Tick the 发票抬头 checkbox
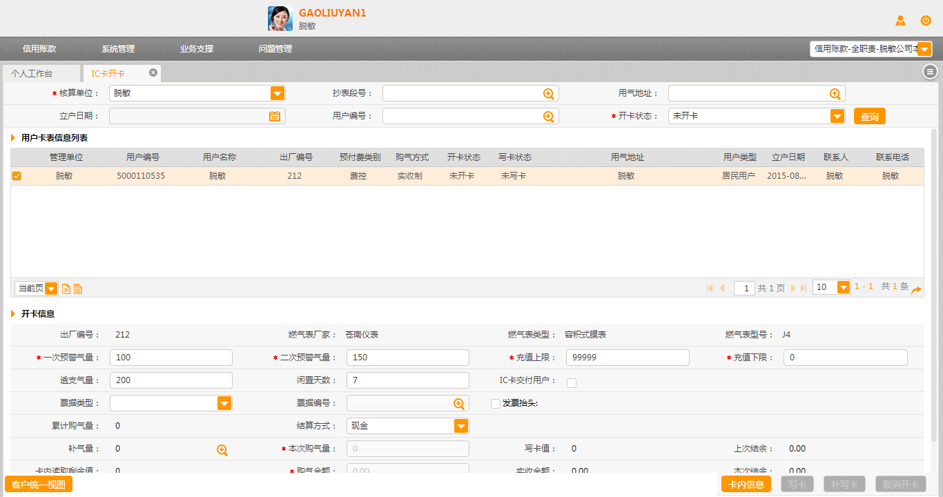This screenshot has width=943, height=497. point(496,404)
